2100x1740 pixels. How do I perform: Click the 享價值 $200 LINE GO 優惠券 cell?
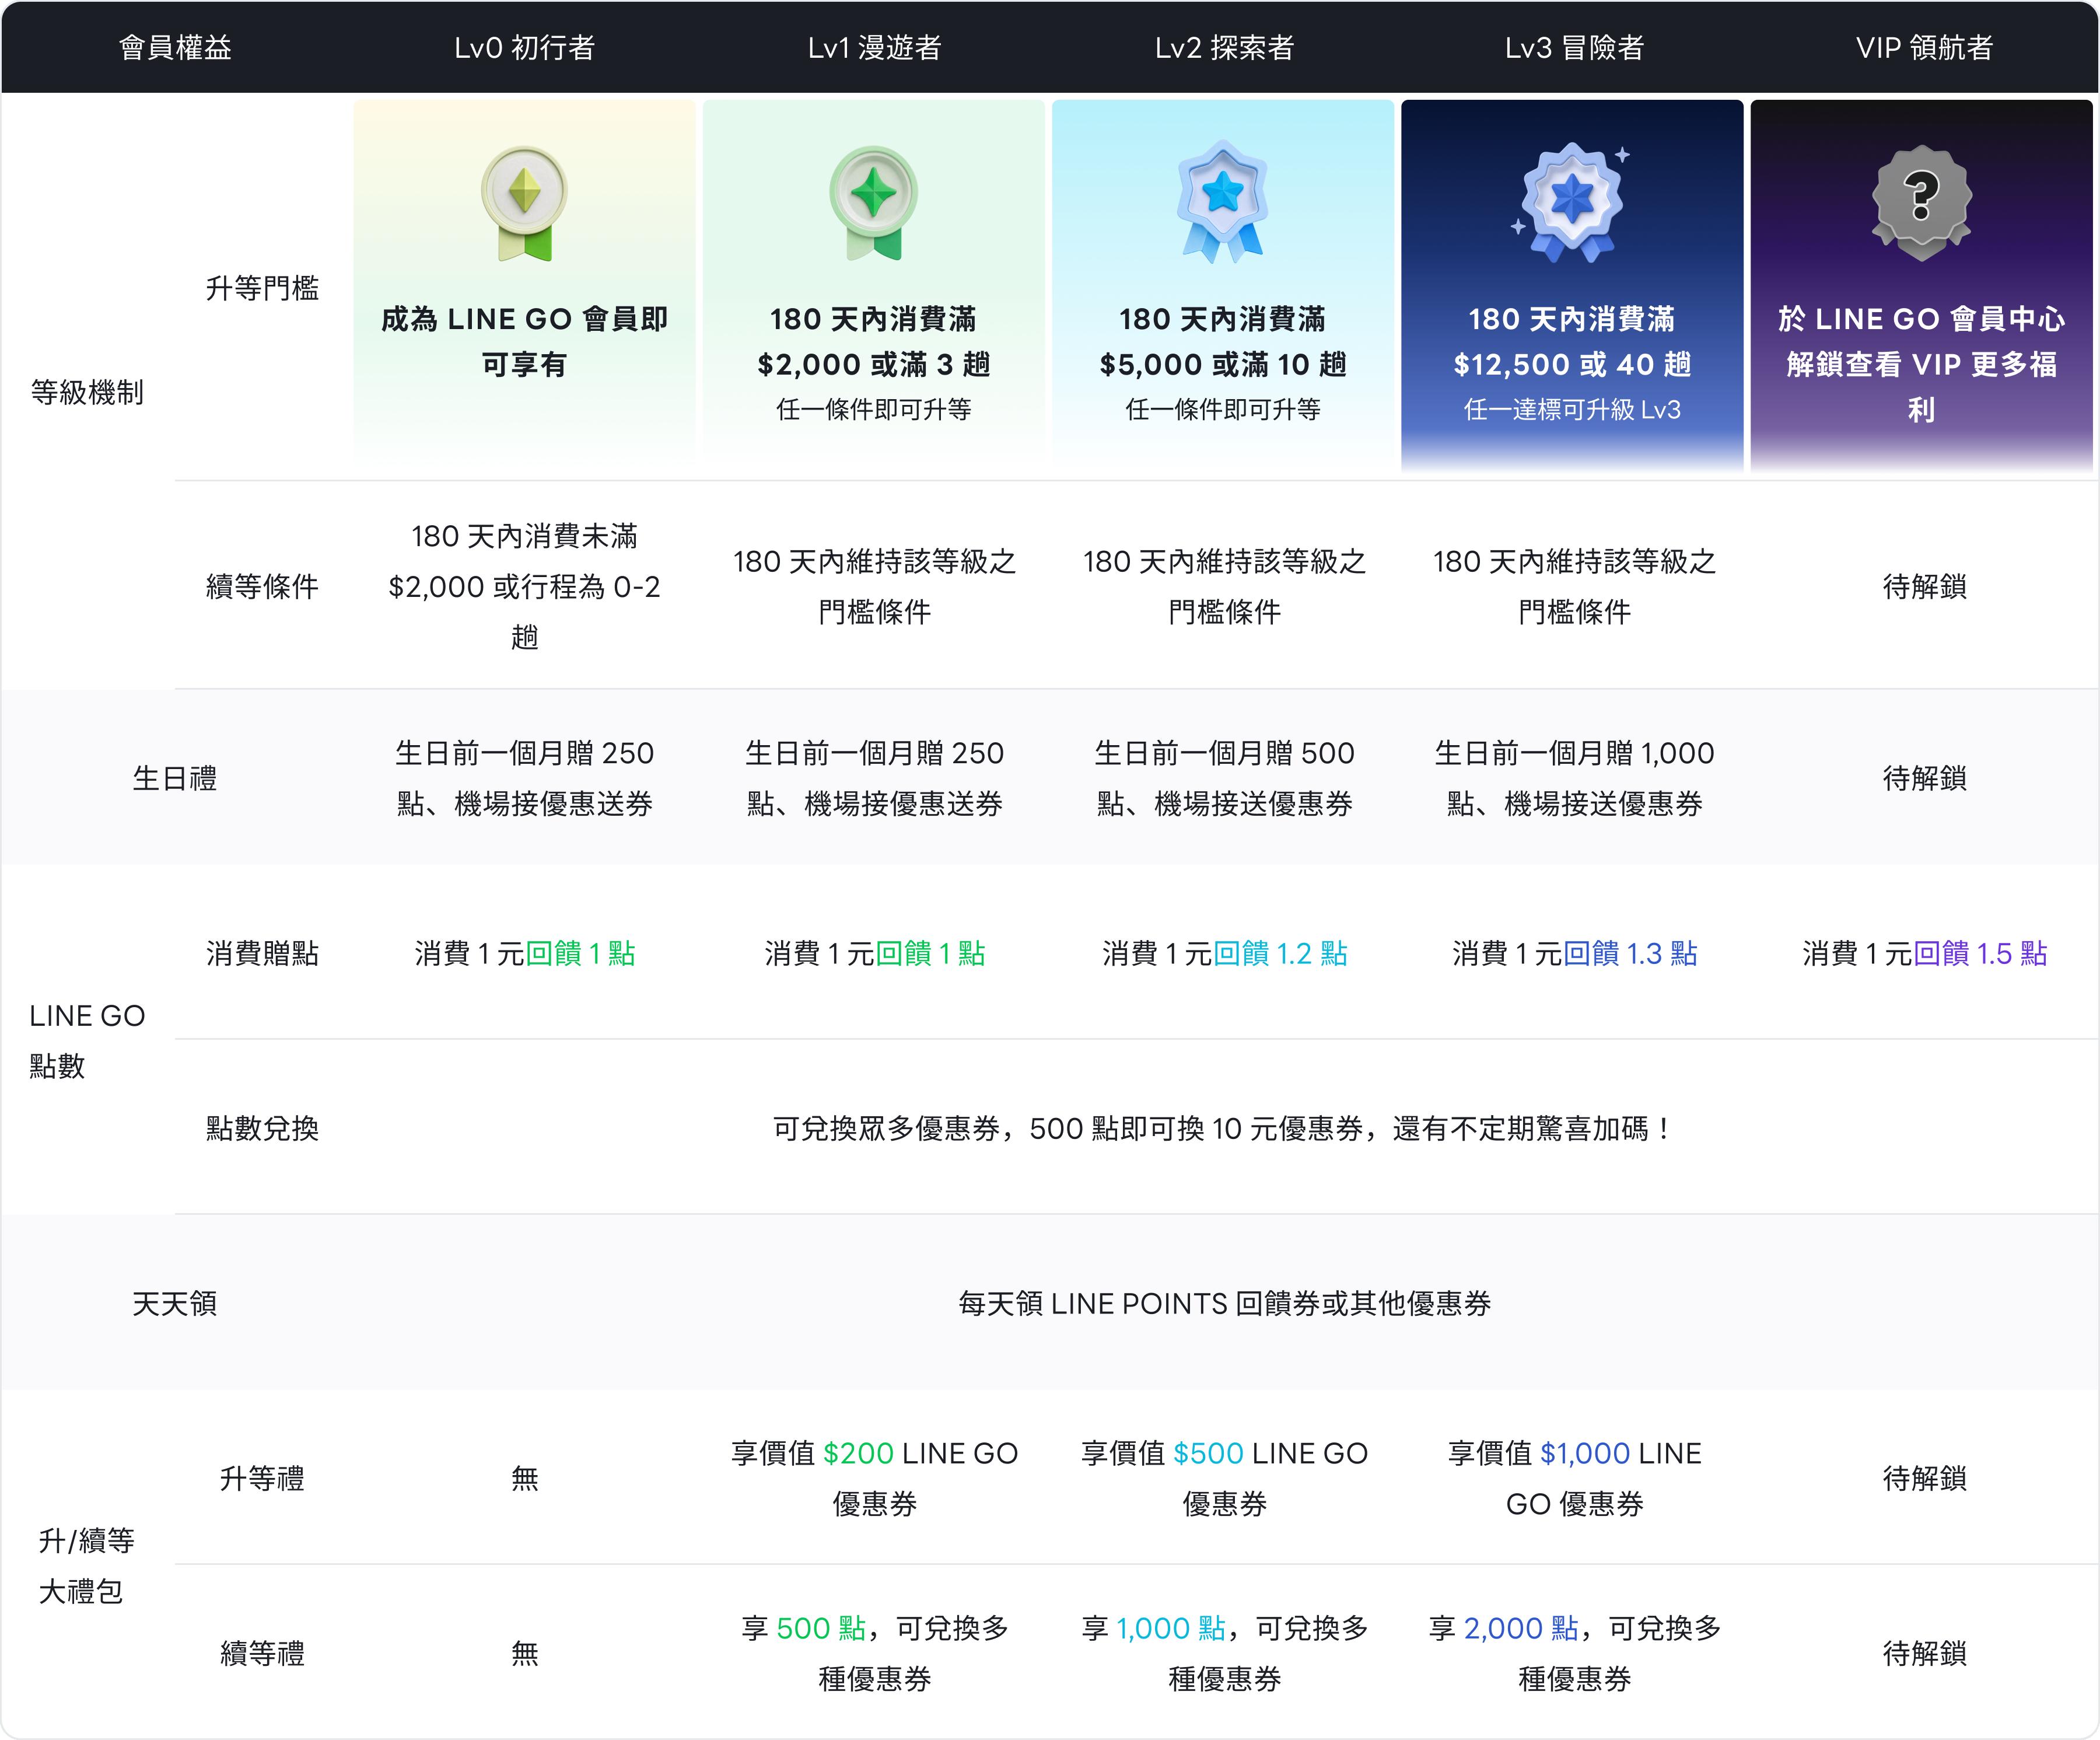(x=874, y=1478)
